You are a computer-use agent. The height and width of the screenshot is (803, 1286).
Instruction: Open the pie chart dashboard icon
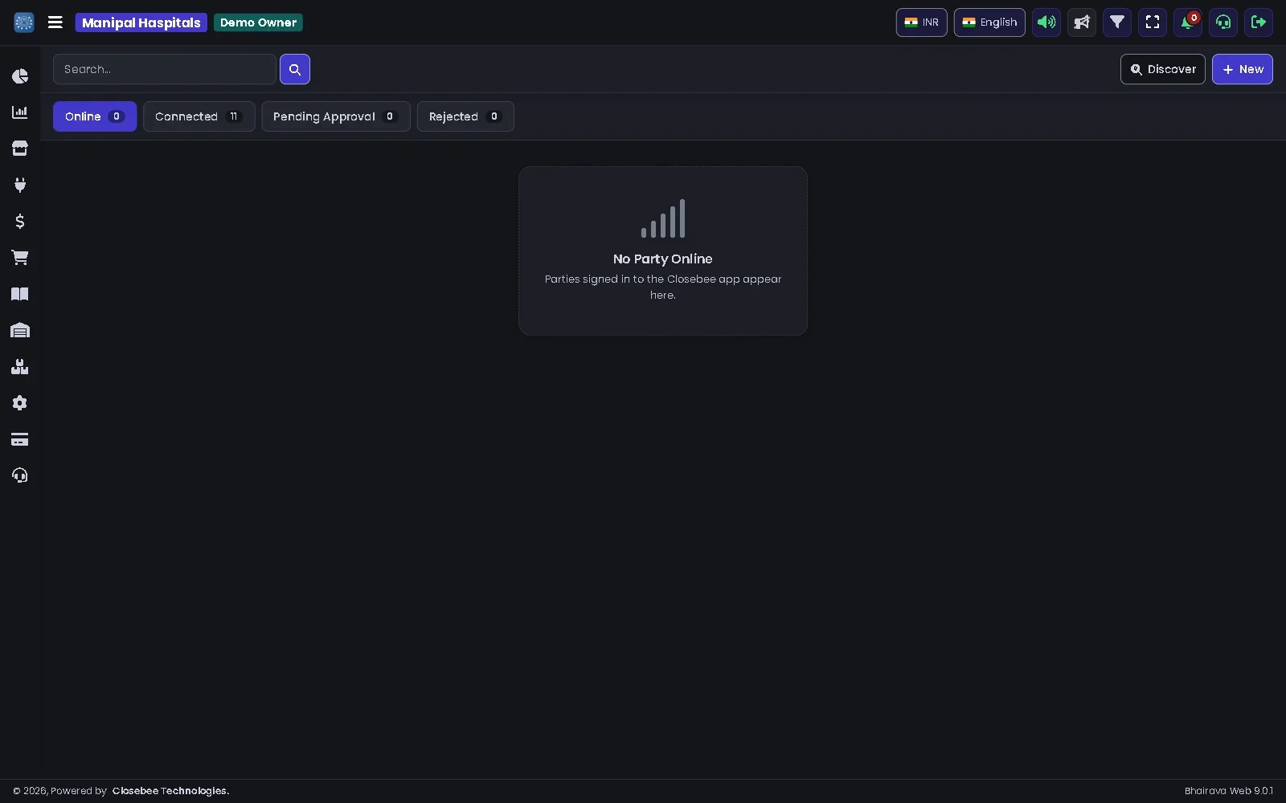pos(20,76)
